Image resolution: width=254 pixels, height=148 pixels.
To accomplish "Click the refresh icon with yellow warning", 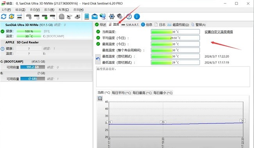I will click(11, 16).
